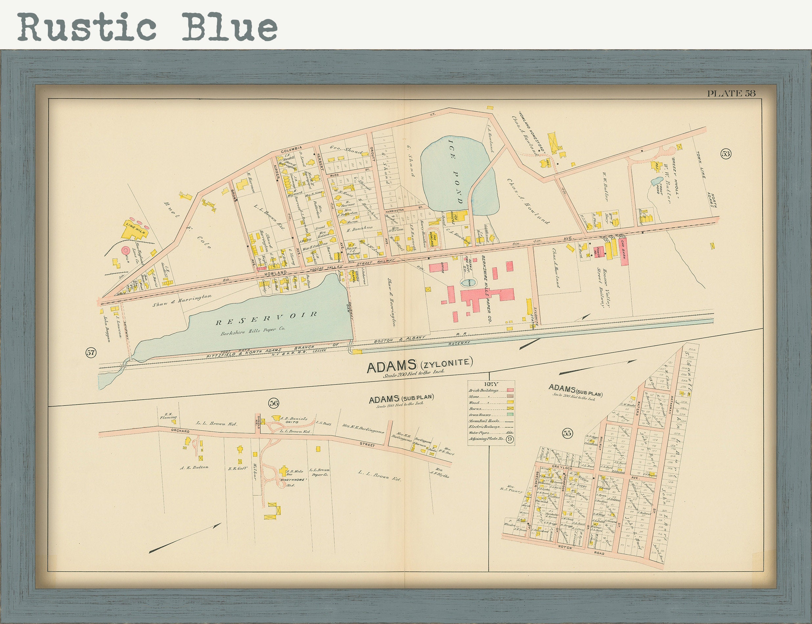Viewport: 812px width, 624px height.
Task: Click the "H. M. Fleming" owner label
Action: point(168,416)
